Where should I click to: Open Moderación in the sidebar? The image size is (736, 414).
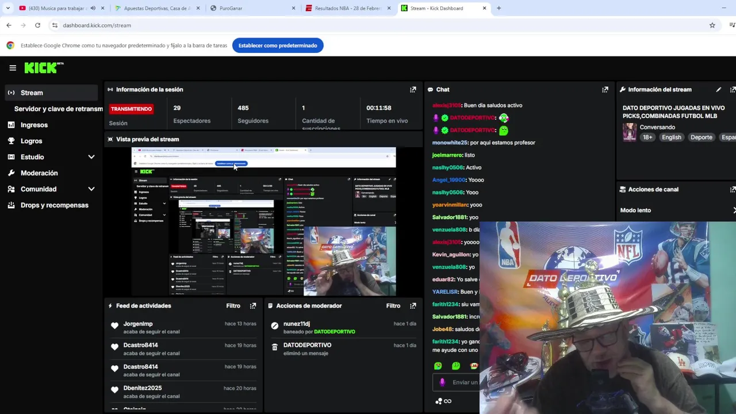(x=39, y=173)
